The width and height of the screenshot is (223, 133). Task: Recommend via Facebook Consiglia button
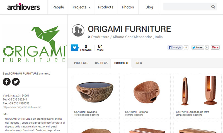point(175,47)
